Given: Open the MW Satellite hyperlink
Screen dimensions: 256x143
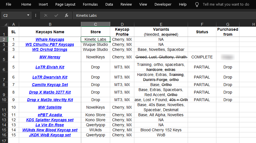Looking at the screenshot, I should tap(50, 107).
